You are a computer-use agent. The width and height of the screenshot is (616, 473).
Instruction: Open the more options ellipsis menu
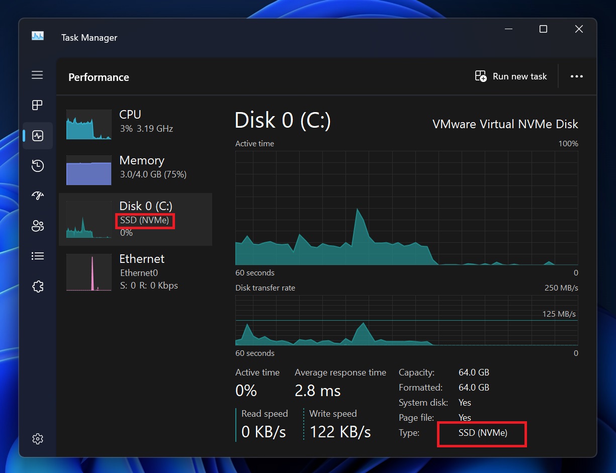pyautogui.click(x=576, y=76)
